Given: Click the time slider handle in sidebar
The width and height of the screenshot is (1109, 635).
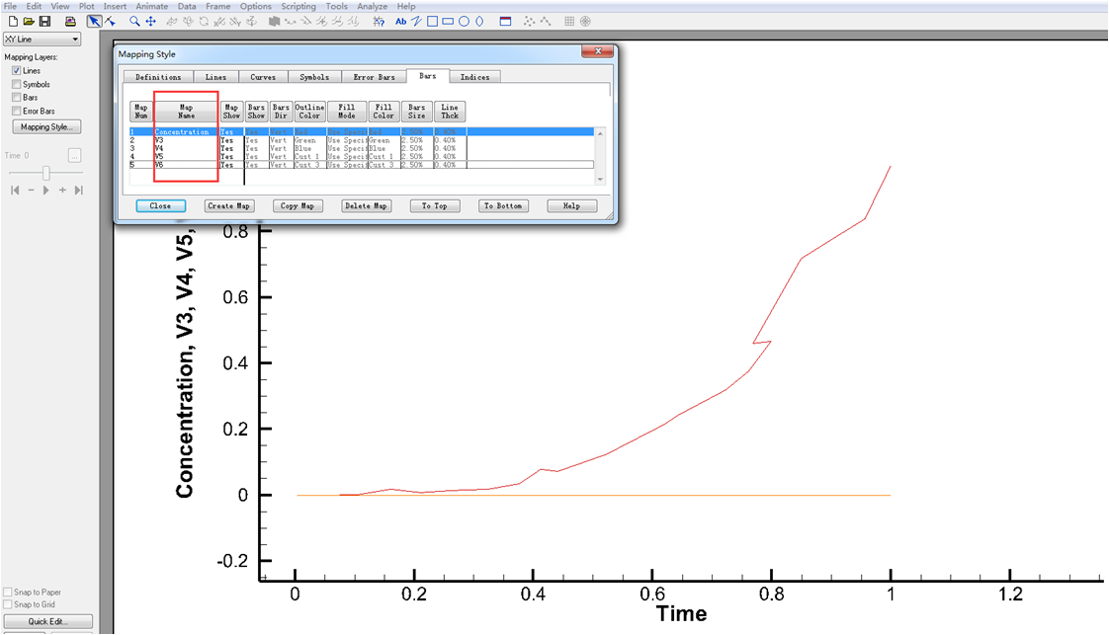Looking at the screenshot, I should 46,173.
